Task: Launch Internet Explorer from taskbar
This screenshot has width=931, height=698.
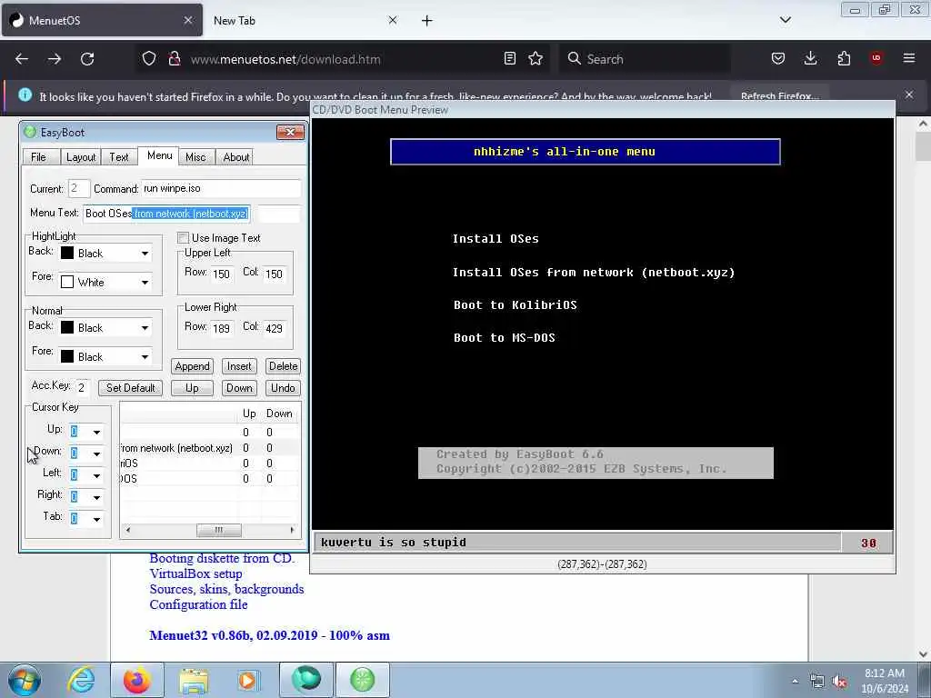Action: click(81, 680)
